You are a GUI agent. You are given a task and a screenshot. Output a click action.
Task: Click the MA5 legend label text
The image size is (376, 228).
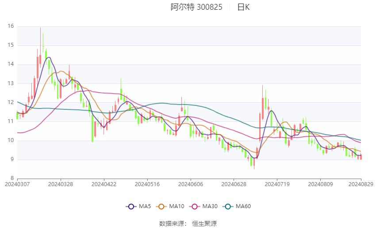[145, 206]
